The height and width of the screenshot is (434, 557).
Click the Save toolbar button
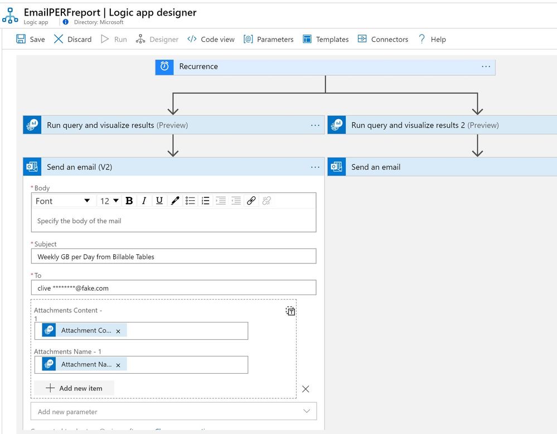click(31, 39)
